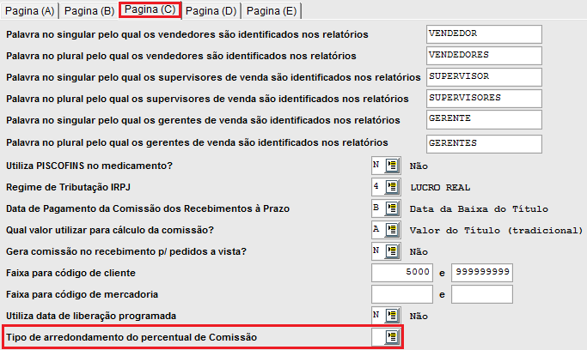
Task: Open lookup list icon for Regime de Tributação IRPJ
Action: point(392,187)
